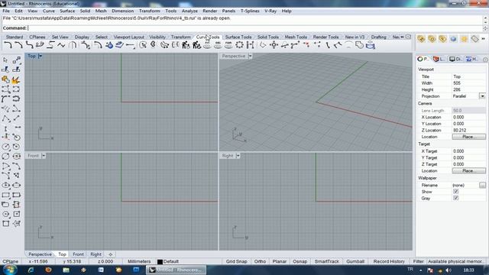Toggle Osnap in status bar
The image size is (489, 275).
coord(300,261)
